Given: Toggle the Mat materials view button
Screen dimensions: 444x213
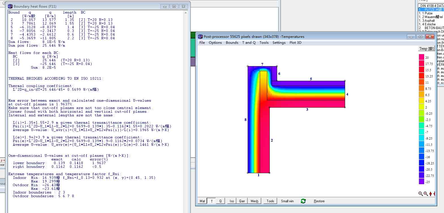Looking at the screenshot, I should 202,201.
